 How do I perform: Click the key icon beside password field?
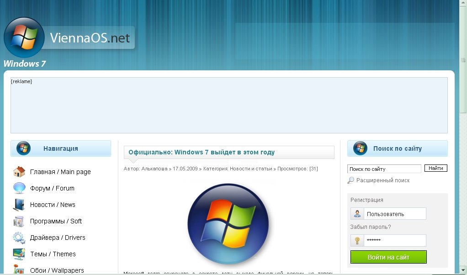pyautogui.click(x=357, y=240)
